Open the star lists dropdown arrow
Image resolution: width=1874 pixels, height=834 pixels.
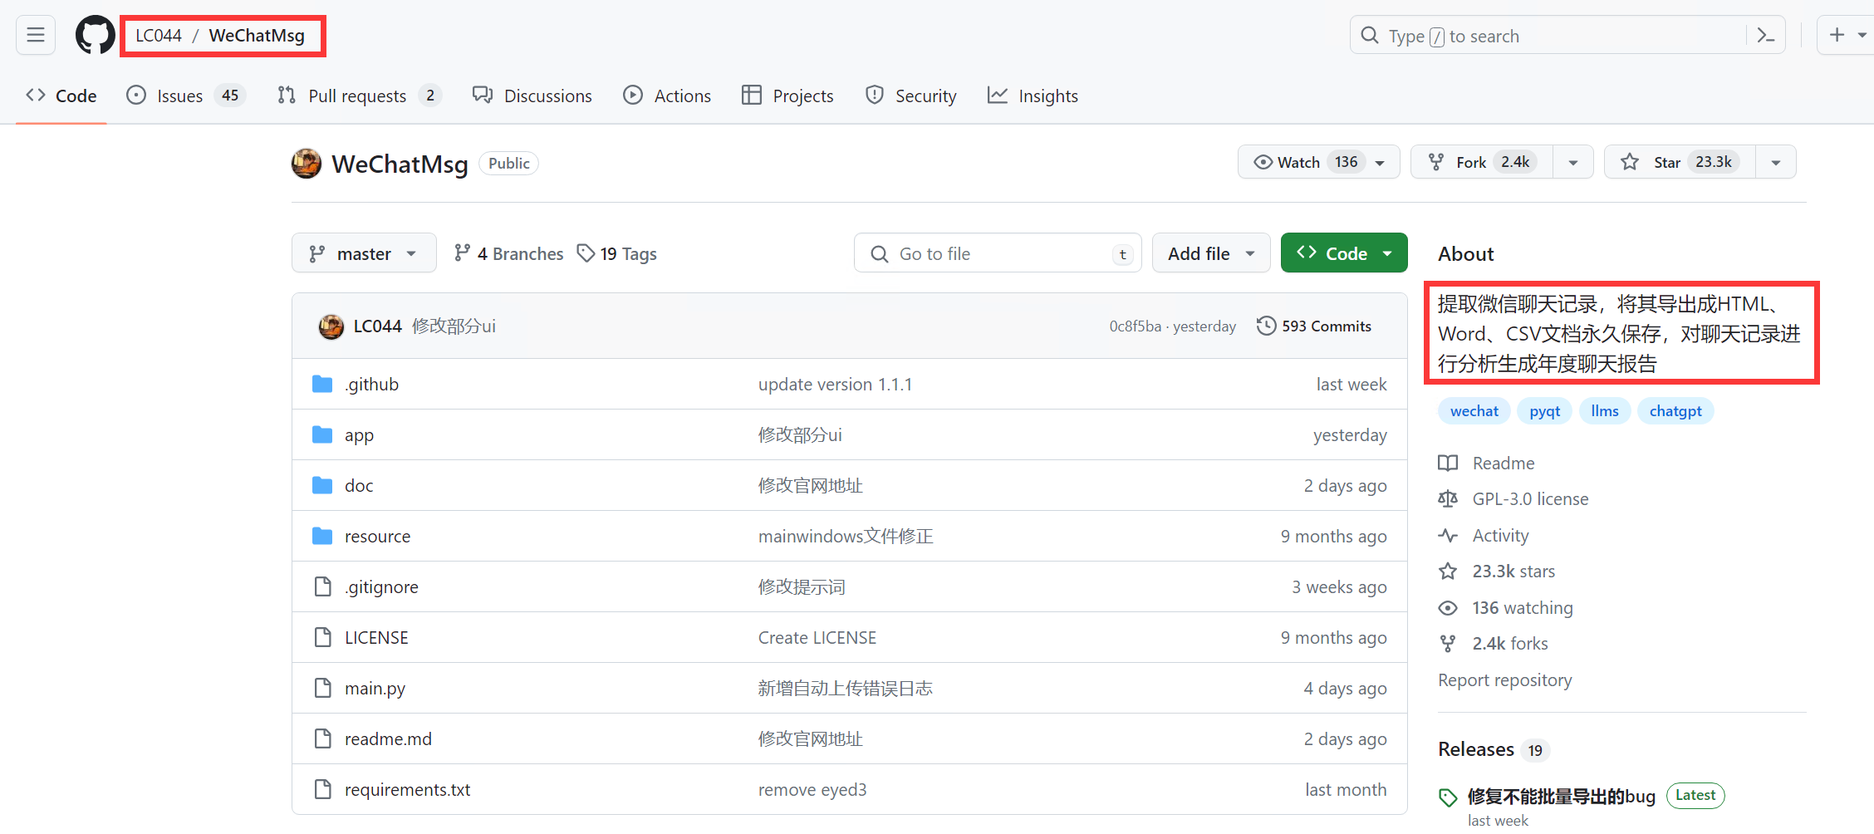[x=1776, y=162]
